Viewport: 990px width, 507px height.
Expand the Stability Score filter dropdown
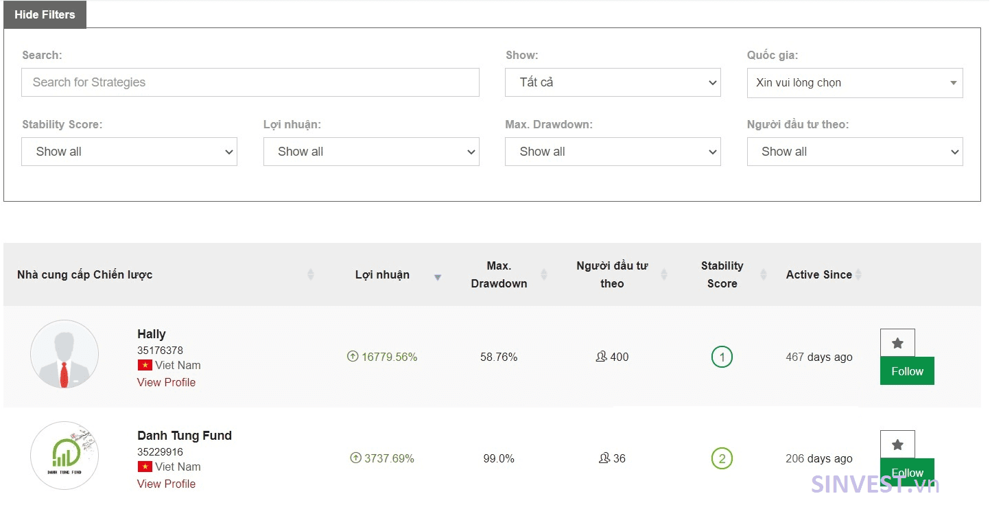pos(129,152)
